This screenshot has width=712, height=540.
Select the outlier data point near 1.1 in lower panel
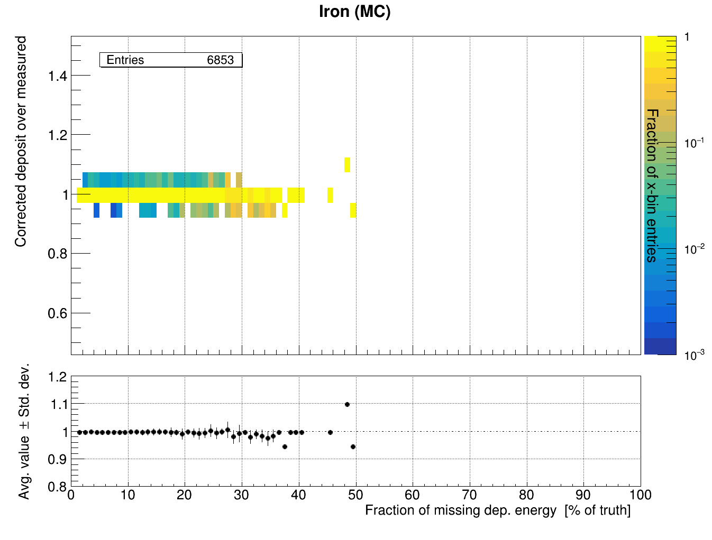coord(347,405)
